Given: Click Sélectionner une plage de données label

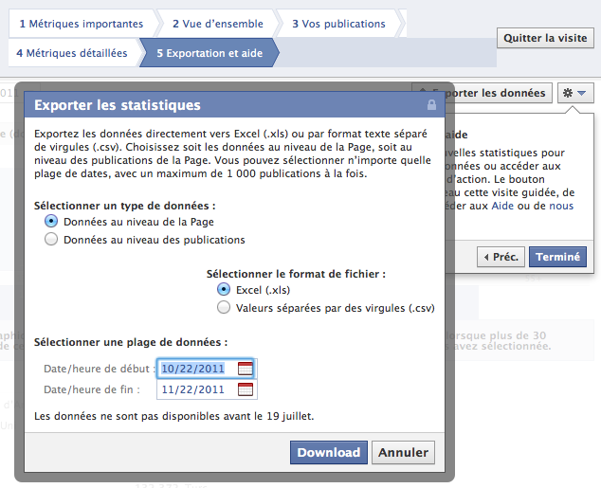Looking at the screenshot, I should pyautogui.click(x=131, y=342).
